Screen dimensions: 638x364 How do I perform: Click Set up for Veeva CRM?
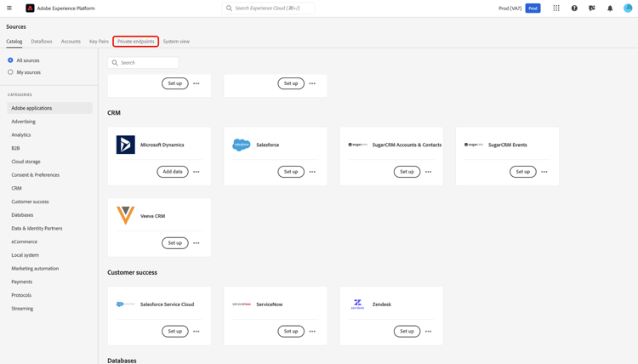(175, 242)
